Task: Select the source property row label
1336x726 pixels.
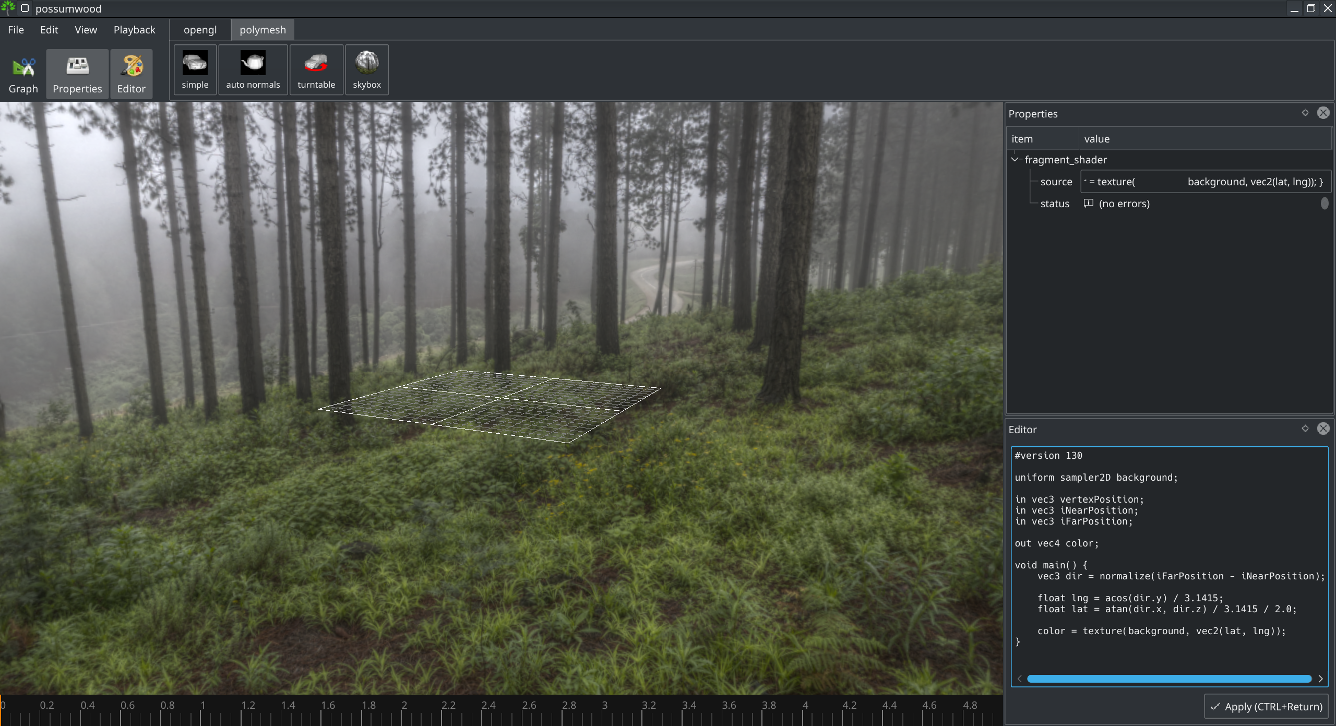Action: point(1056,182)
